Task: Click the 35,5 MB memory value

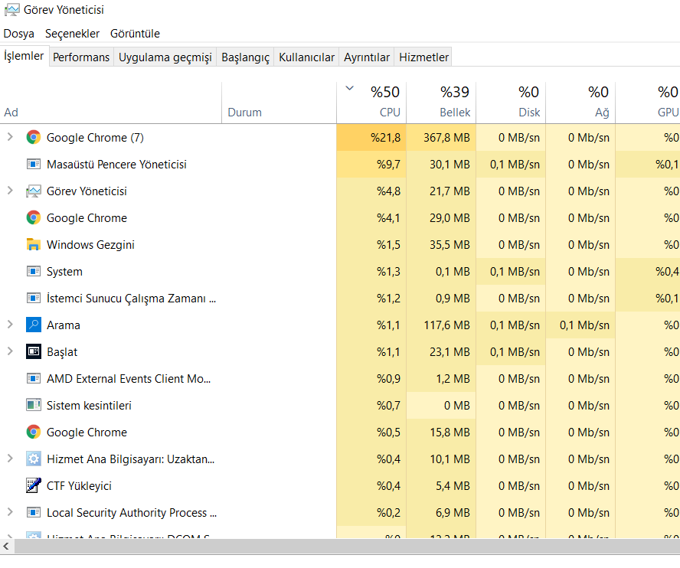Action: tap(450, 244)
